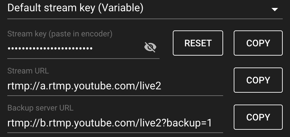The width and height of the screenshot is (290, 137).
Task: Copy the Stream URL
Action: [258, 80]
